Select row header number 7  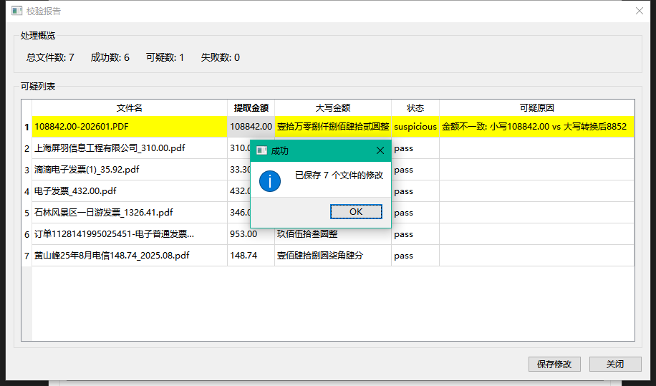point(26,256)
